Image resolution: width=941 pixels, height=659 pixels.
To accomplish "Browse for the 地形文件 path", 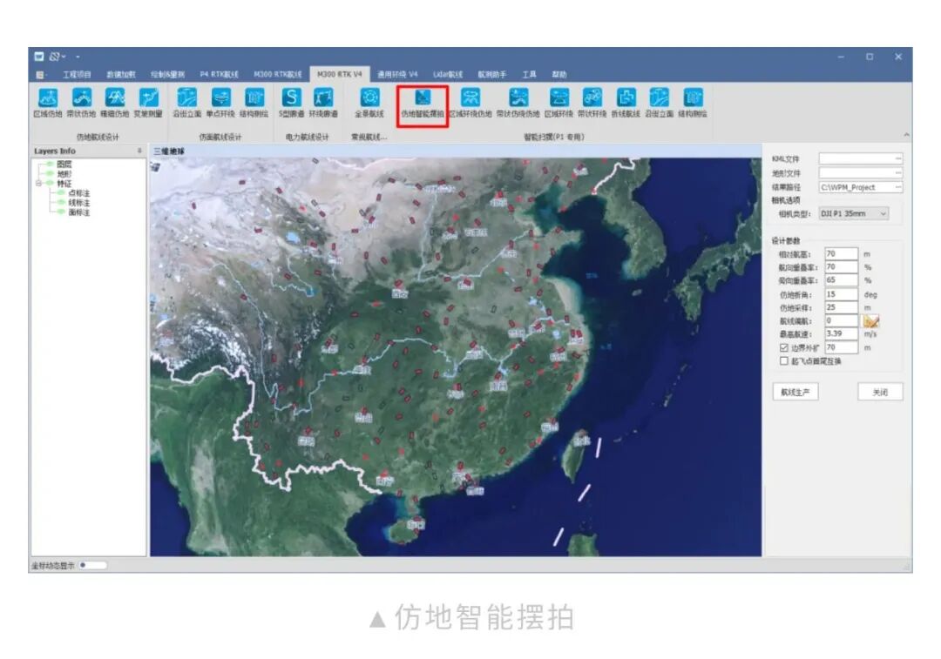I will coord(897,172).
